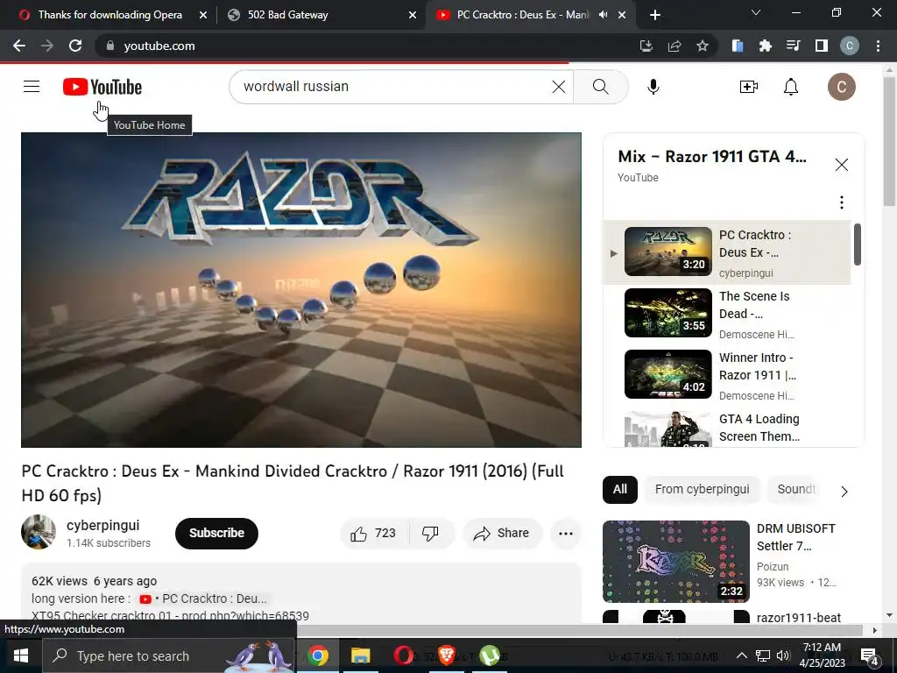Image resolution: width=897 pixels, height=673 pixels.
Task: Open the cyberpingui channel avatar
Action: click(x=39, y=532)
